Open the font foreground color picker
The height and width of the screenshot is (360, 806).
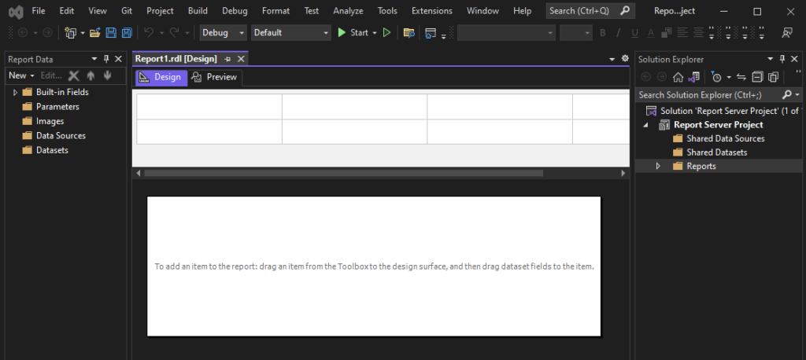(x=651, y=33)
